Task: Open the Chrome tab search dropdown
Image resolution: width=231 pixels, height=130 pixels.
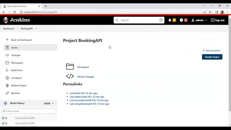Action: tap(204, 6)
